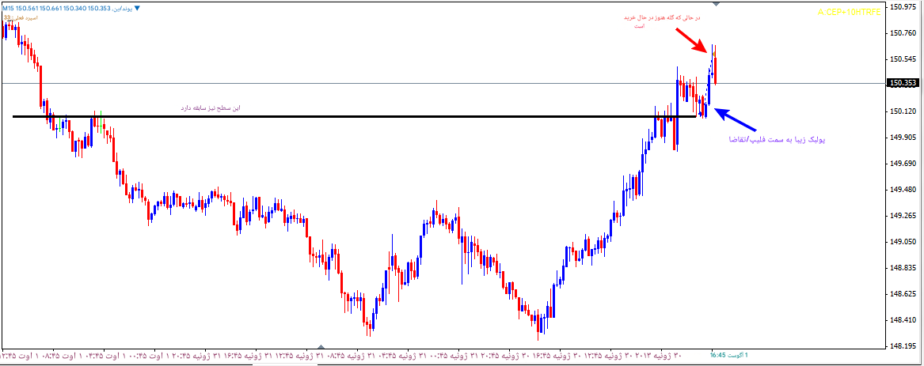Click the small orange dot near latest candle

click(x=713, y=54)
